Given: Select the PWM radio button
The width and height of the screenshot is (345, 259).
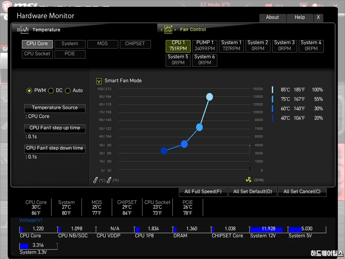Looking at the screenshot, I should (29, 90).
